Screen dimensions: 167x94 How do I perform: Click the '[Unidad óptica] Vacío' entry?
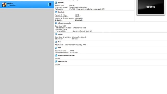coord(79,28)
